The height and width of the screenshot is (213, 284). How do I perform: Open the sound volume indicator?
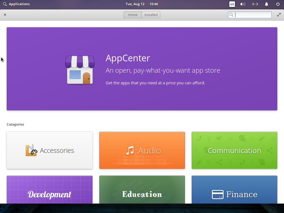tap(243, 4)
